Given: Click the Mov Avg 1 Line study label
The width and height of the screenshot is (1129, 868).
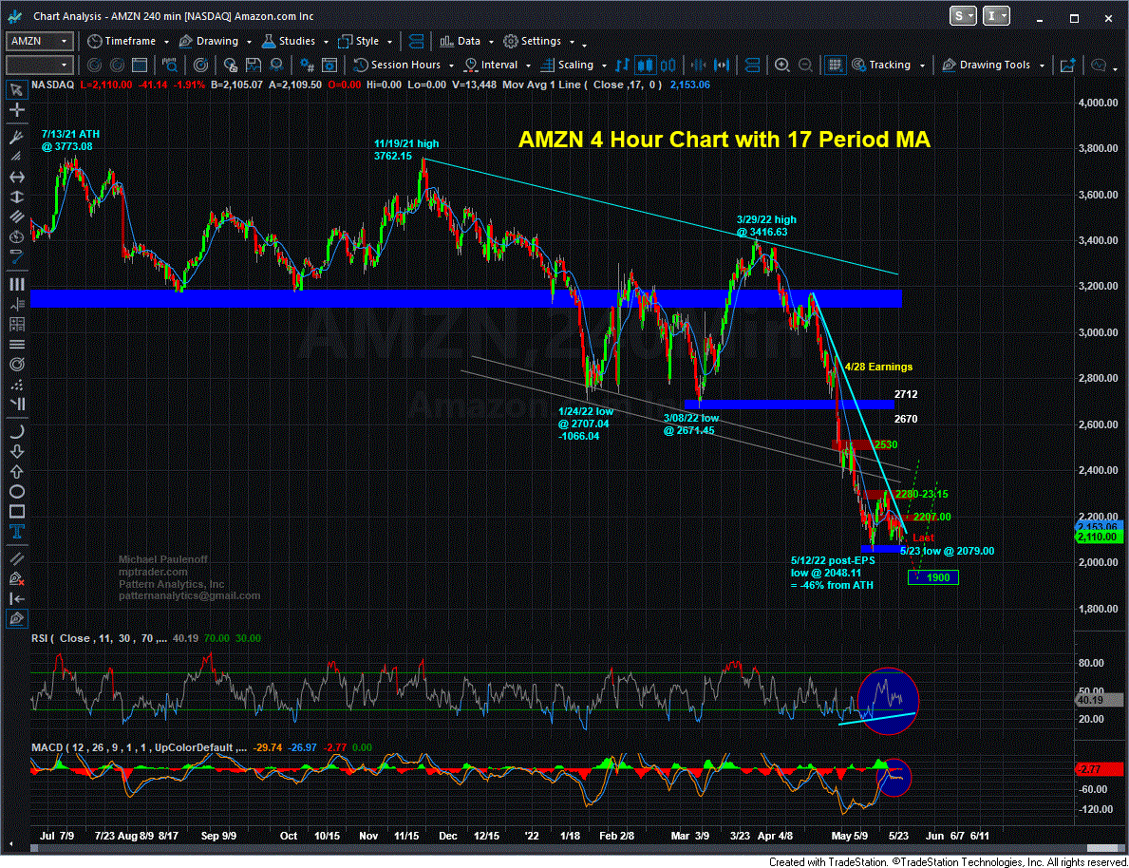Looking at the screenshot, I should click(x=582, y=85).
